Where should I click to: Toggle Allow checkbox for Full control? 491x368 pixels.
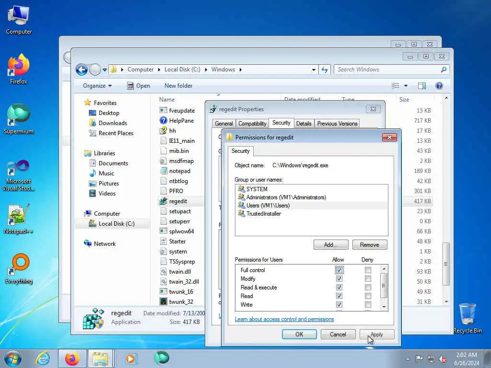339,270
